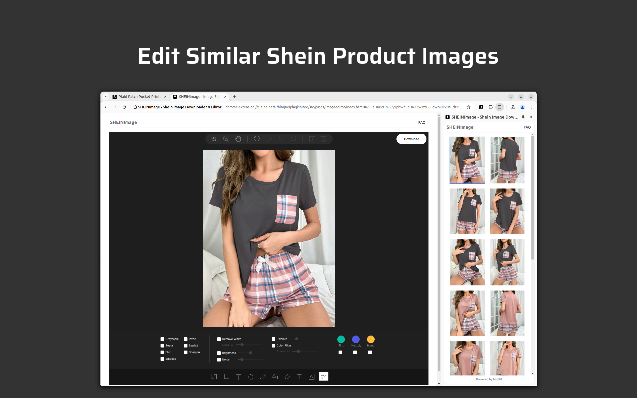
Task: Click the Redo icon
Action: click(x=281, y=139)
